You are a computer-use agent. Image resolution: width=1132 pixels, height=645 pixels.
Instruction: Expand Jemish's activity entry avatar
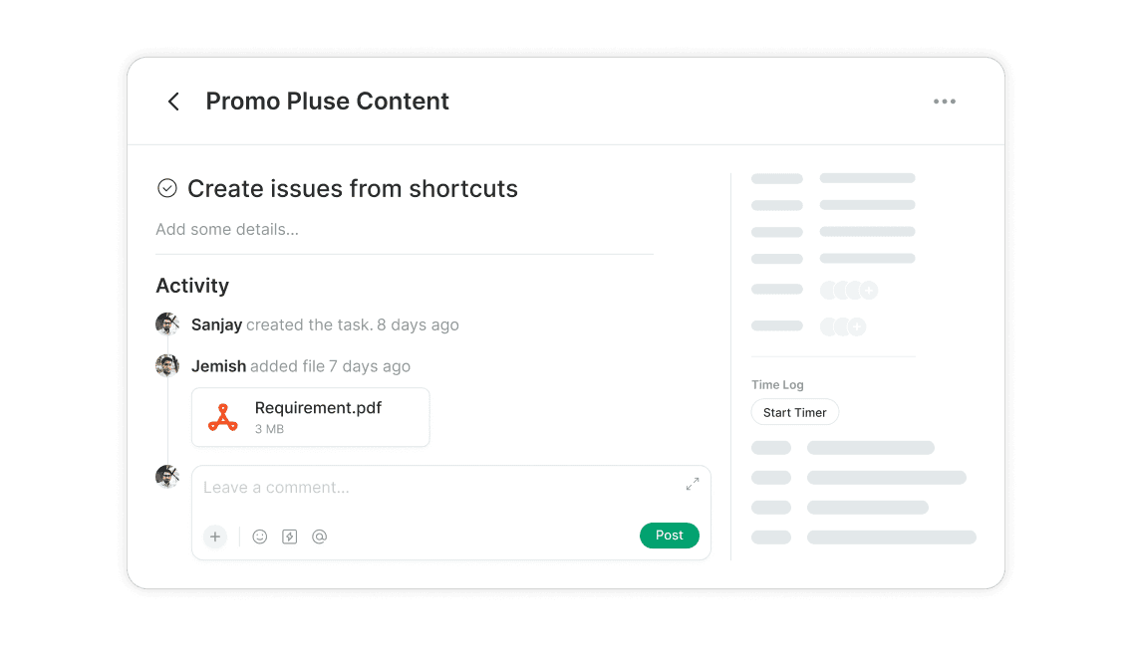(167, 365)
